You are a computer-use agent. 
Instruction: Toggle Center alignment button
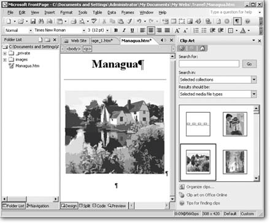point(151,31)
